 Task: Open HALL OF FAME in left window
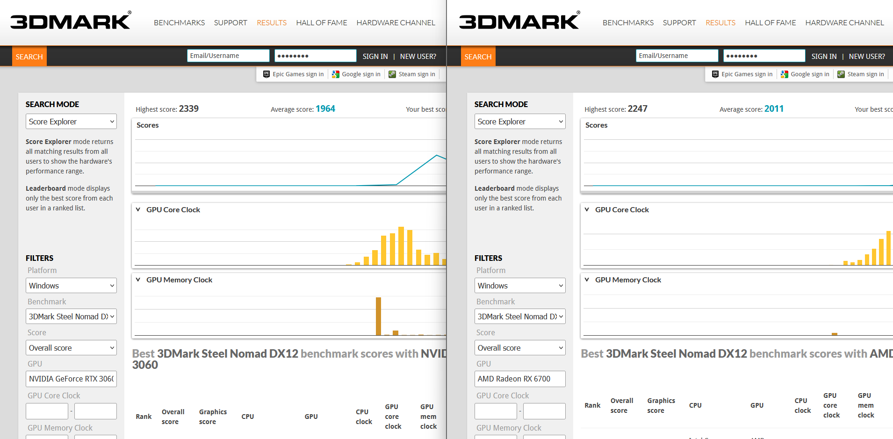(x=322, y=22)
